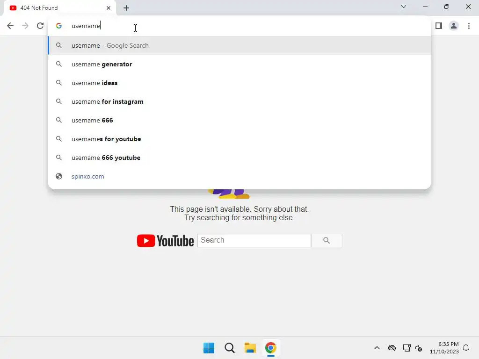This screenshot has width=479, height=359.
Task: Click the Google logo in the address bar
Action: 59,26
